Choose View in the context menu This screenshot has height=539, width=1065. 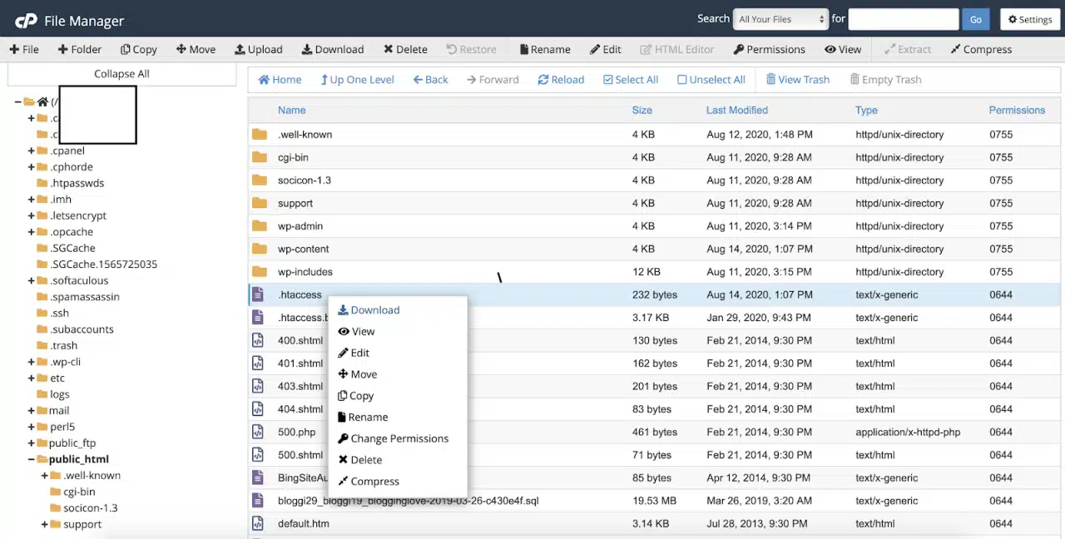click(356, 331)
